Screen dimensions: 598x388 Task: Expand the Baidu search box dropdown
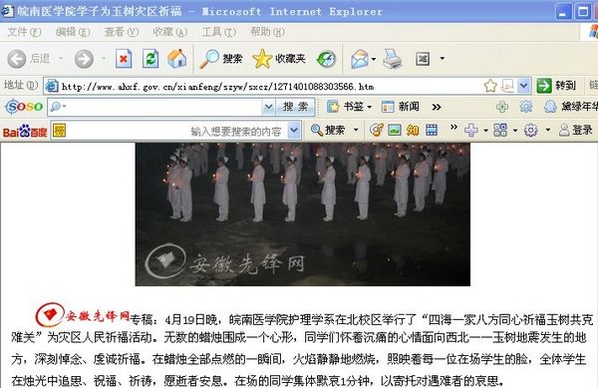pos(294,131)
